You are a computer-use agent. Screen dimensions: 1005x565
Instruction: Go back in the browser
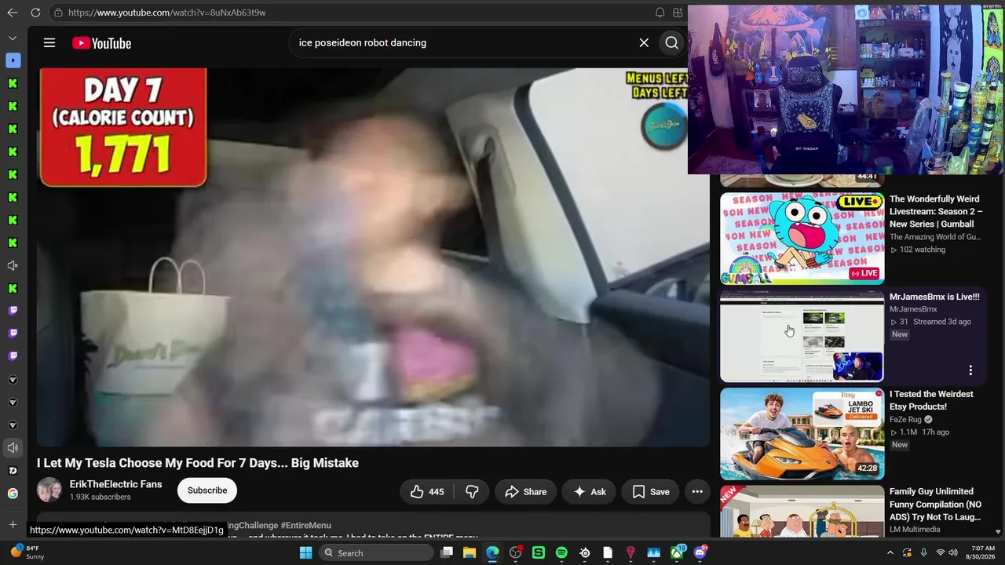(x=13, y=13)
